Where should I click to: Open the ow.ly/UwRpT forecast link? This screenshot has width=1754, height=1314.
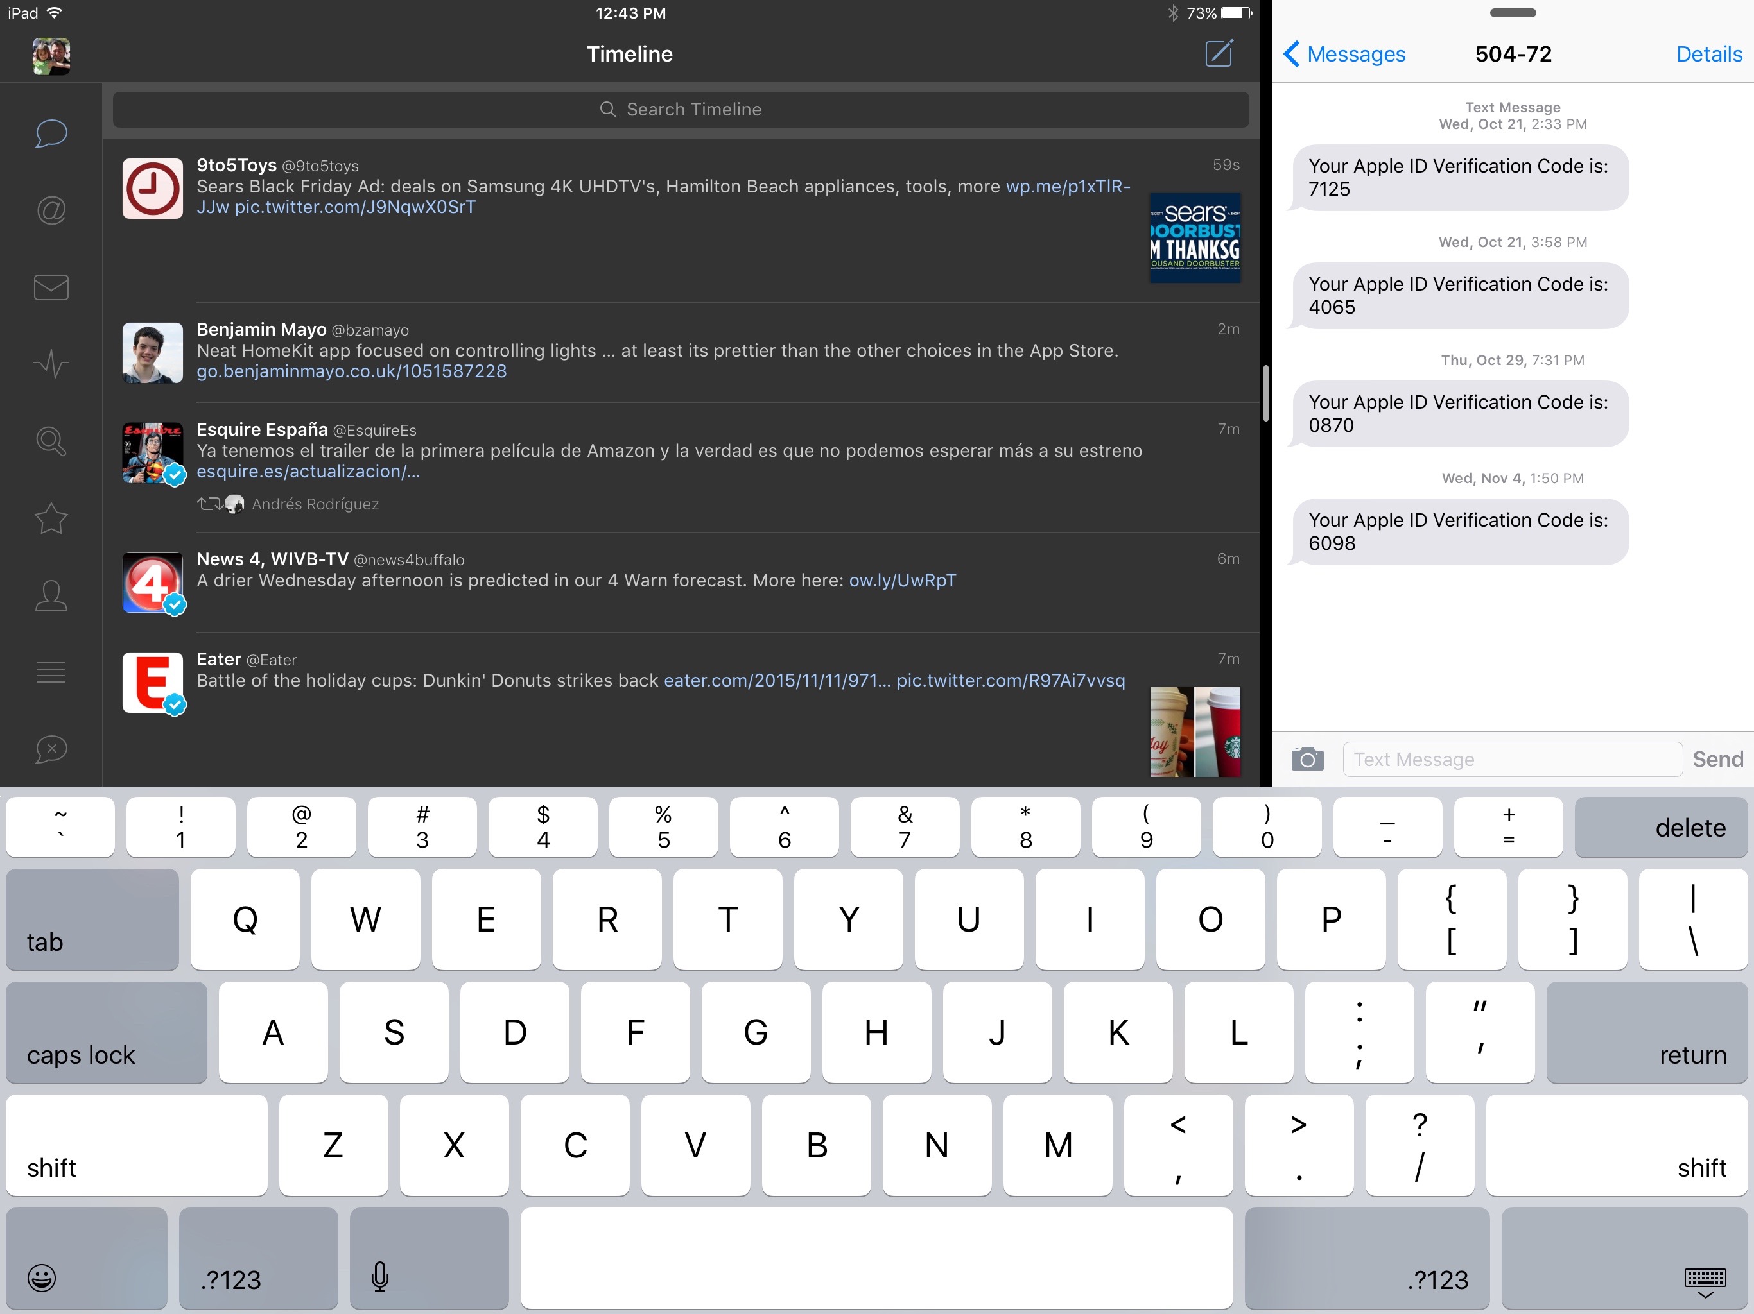pos(901,579)
